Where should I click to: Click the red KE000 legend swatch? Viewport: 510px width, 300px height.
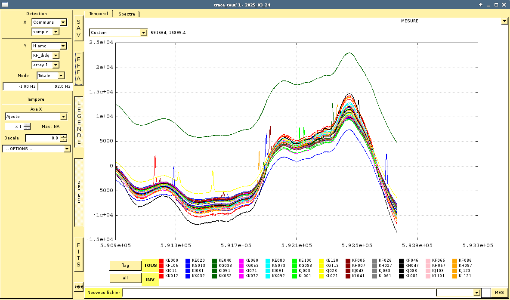click(x=161, y=260)
